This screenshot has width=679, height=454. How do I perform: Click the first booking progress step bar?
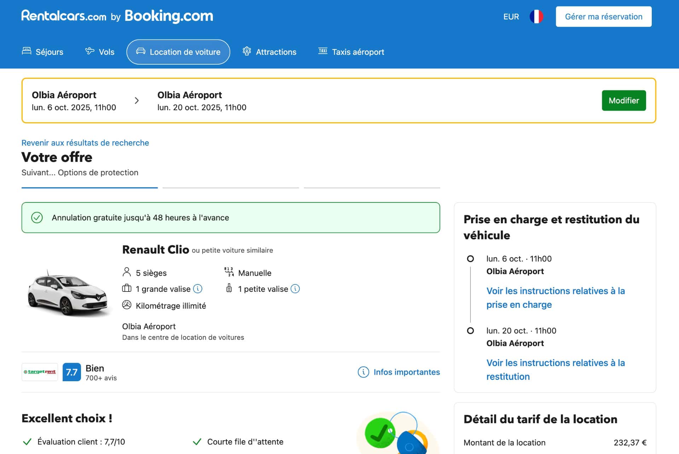point(89,188)
